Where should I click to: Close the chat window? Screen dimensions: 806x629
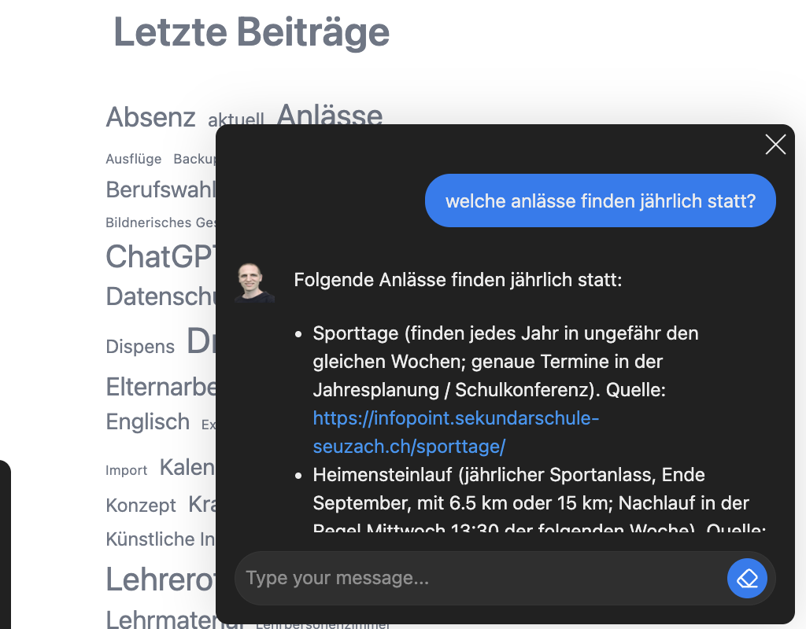click(775, 145)
